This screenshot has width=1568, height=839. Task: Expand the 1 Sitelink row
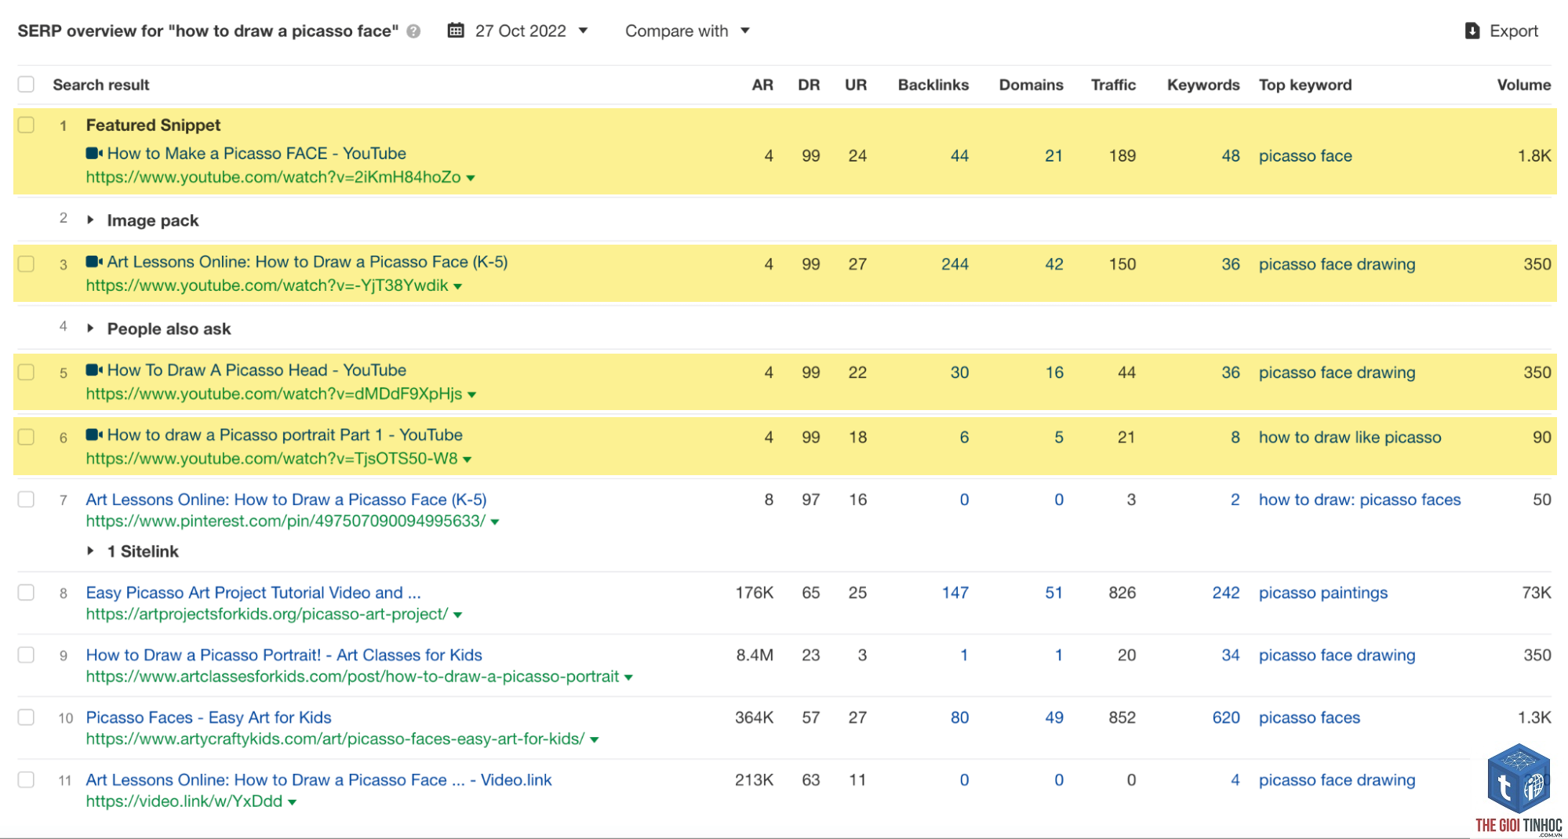point(90,551)
